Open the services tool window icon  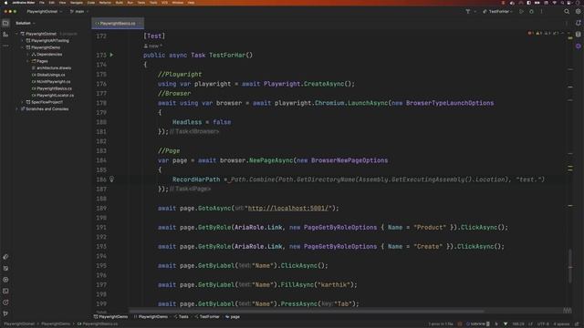(5, 280)
